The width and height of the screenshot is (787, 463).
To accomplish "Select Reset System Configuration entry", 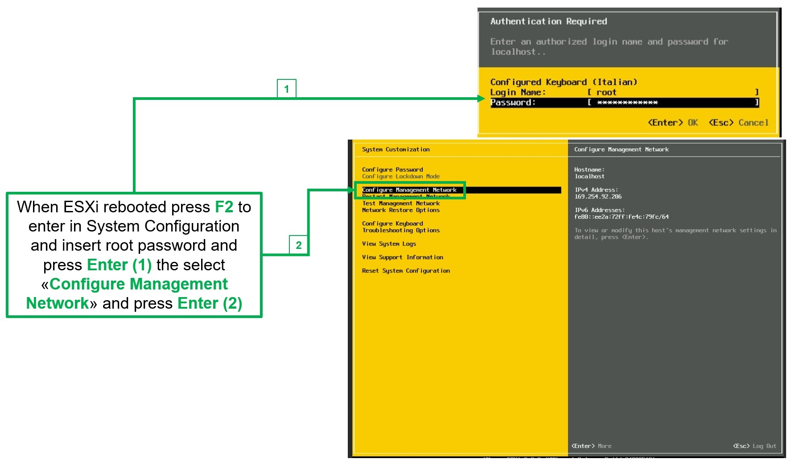I will click(406, 271).
